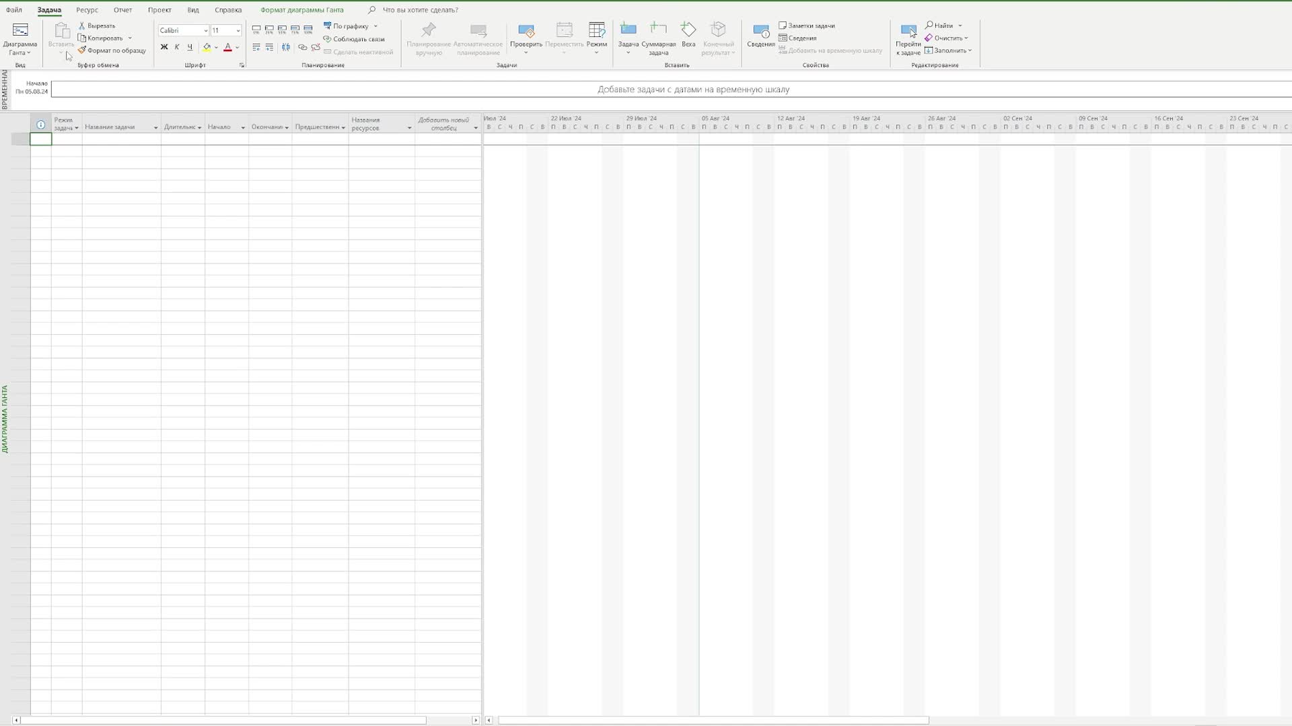Open Название задачи column filter dropdown
This screenshot has height=726, width=1292.
tap(155, 128)
